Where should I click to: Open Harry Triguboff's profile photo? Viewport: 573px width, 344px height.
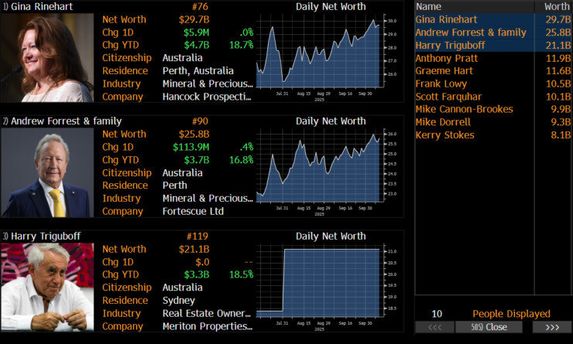(46, 287)
